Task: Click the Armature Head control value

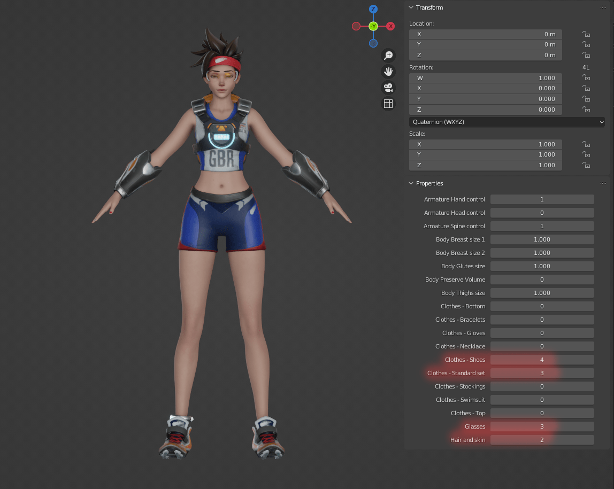Action: (542, 213)
